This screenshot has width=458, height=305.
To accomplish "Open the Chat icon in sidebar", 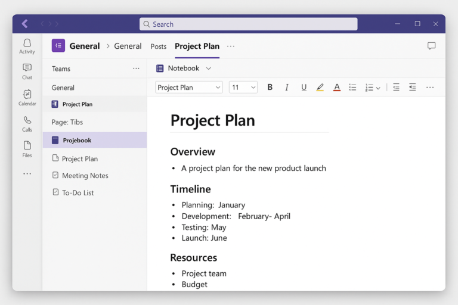I will [x=27, y=71].
